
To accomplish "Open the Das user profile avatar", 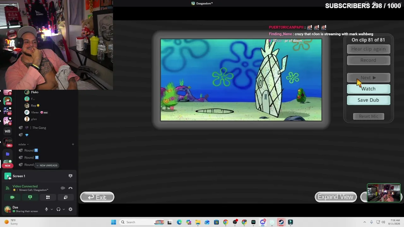I will [8, 209].
